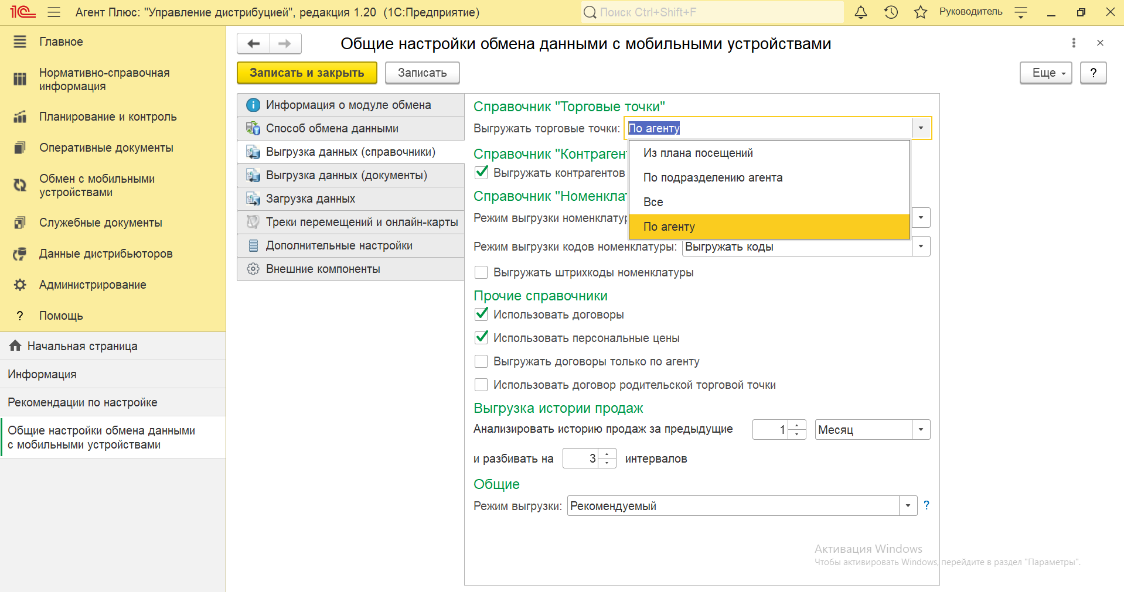Viewport: 1124px width, 592px height.
Task: Click the Главное section icon
Action: pyautogui.click(x=20, y=42)
